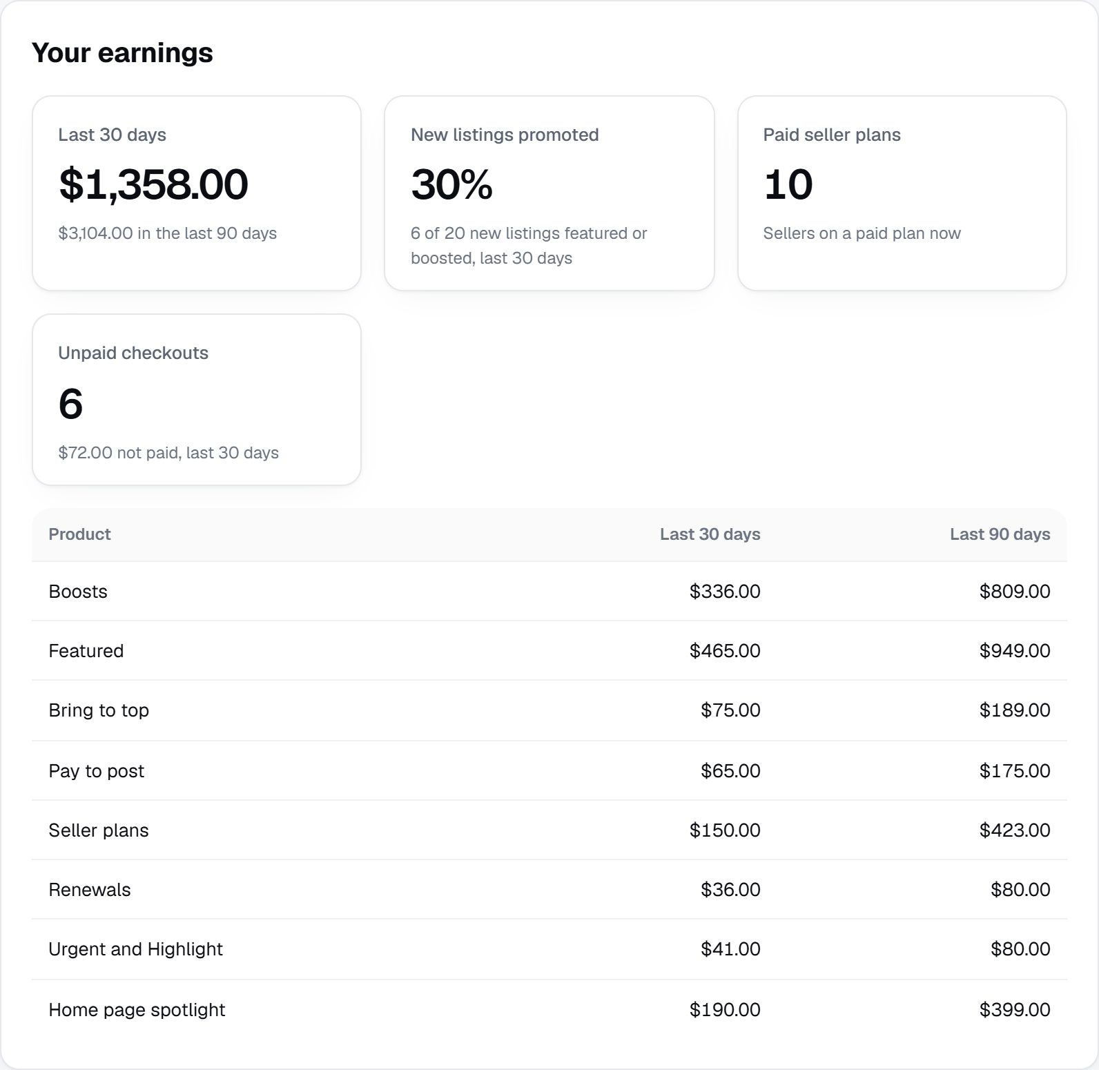
Task: Select the unpaid checkouts count of 6
Action: (71, 403)
